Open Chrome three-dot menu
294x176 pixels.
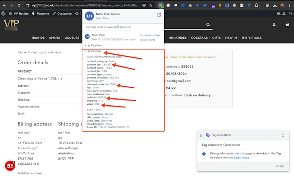(x=290, y=5)
